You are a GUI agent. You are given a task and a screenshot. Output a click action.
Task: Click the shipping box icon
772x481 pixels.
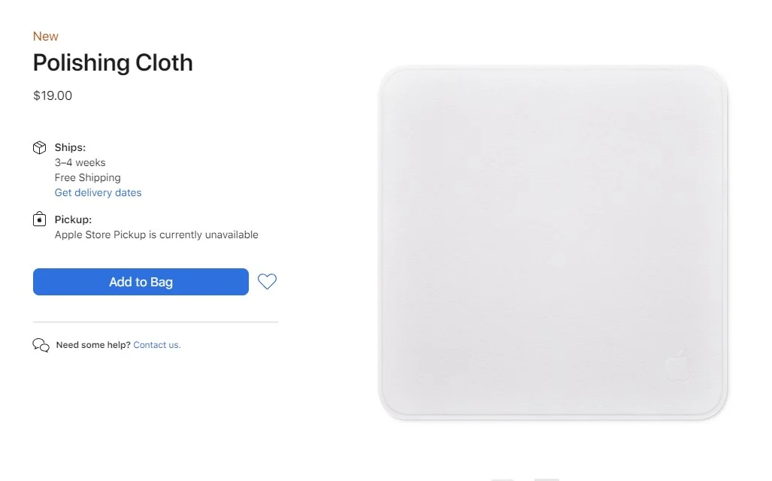pyautogui.click(x=39, y=147)
